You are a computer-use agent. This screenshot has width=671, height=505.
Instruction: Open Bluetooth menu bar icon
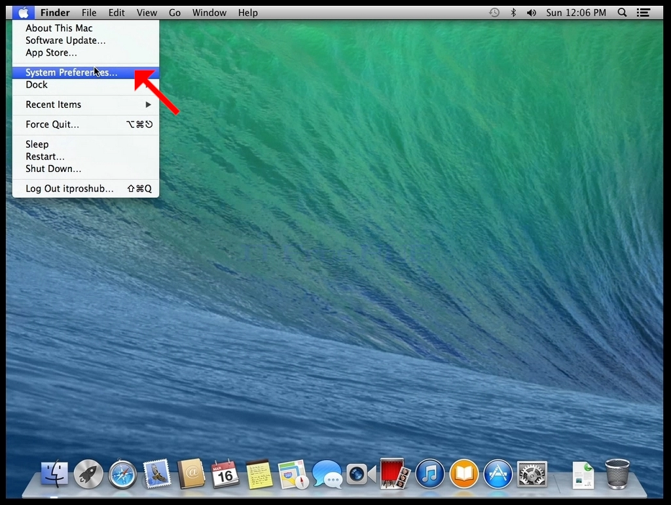(513, 13)
